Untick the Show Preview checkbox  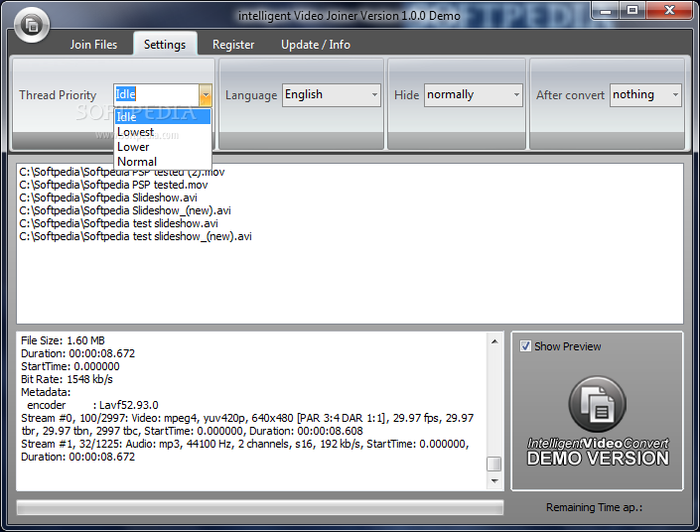pos(525,346)
